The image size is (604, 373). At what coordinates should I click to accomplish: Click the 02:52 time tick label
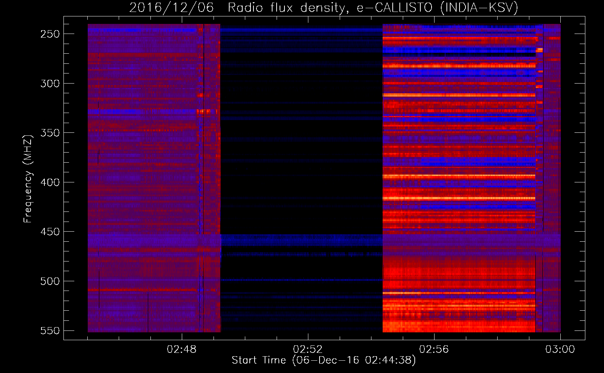pos(308,350)
